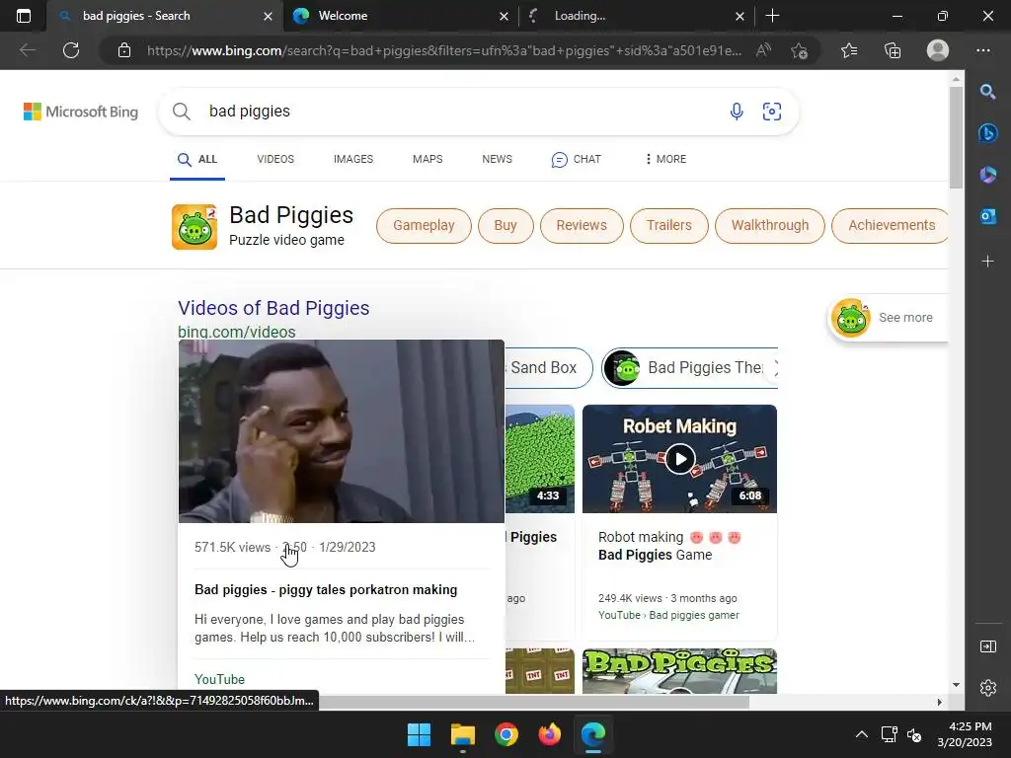Click the Trailers pill button

point(668,226)
